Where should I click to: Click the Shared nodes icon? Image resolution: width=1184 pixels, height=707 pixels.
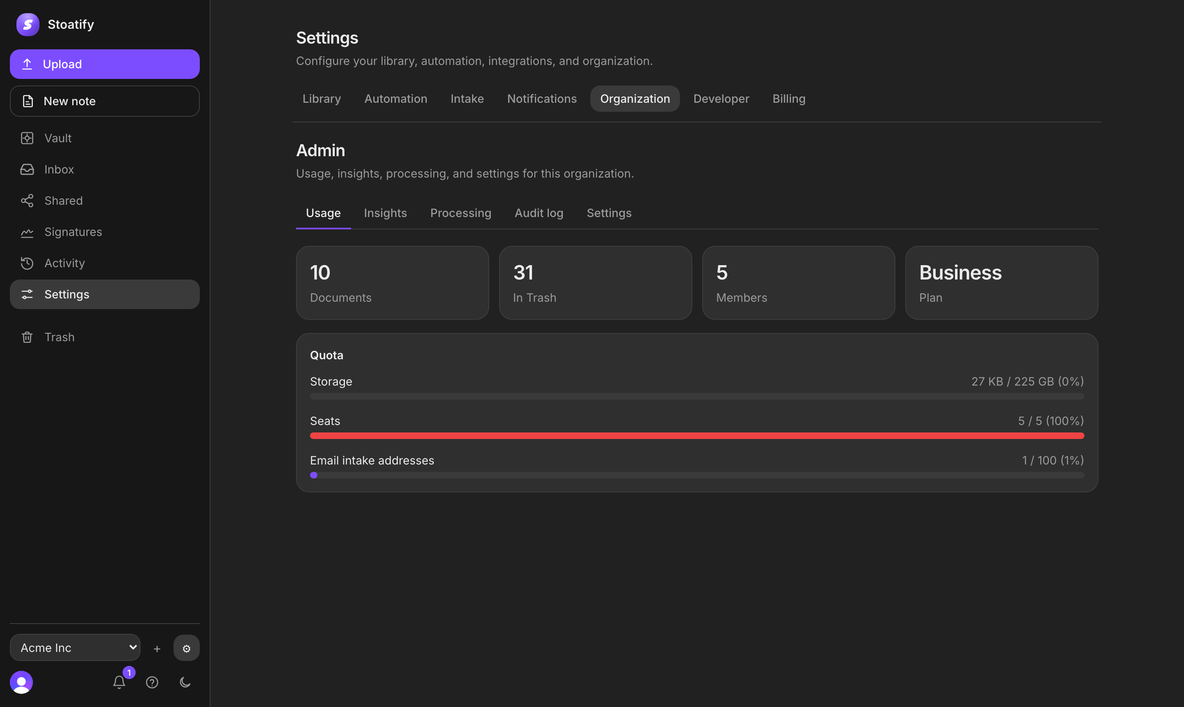tap(27, 201)
